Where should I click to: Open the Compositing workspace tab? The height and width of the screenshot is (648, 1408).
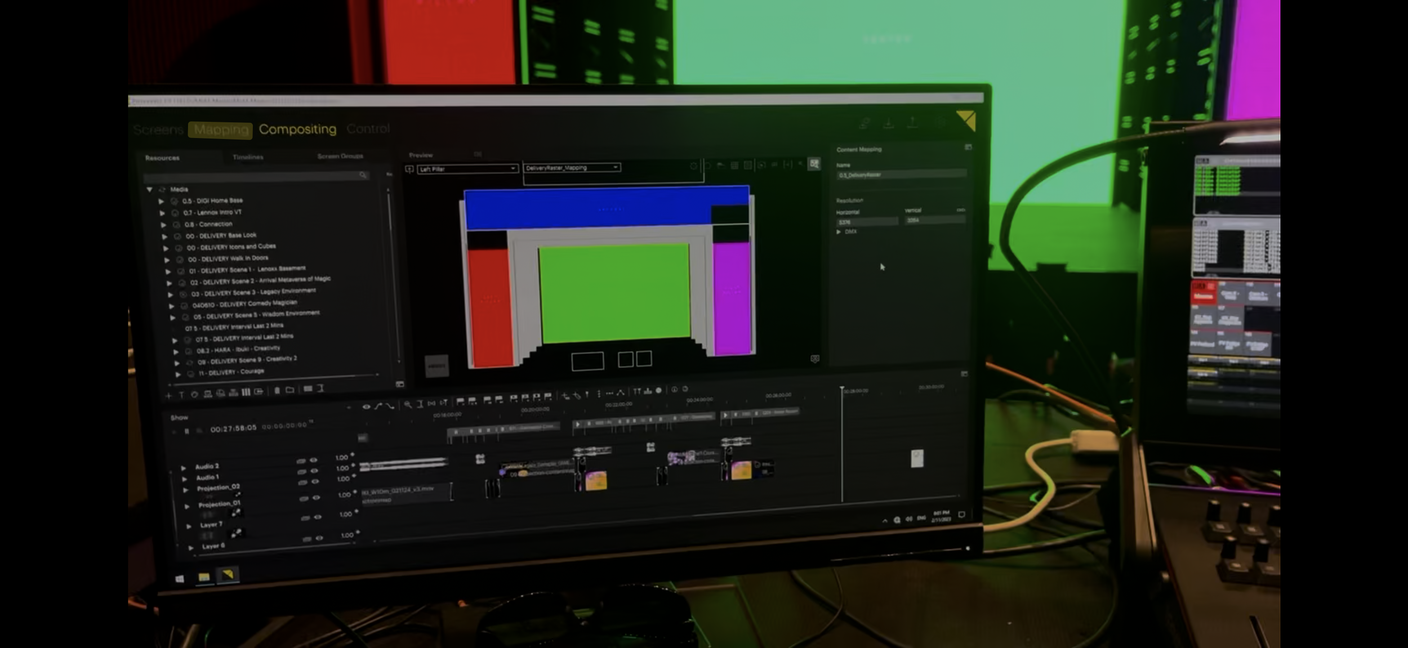pos(297,129)
